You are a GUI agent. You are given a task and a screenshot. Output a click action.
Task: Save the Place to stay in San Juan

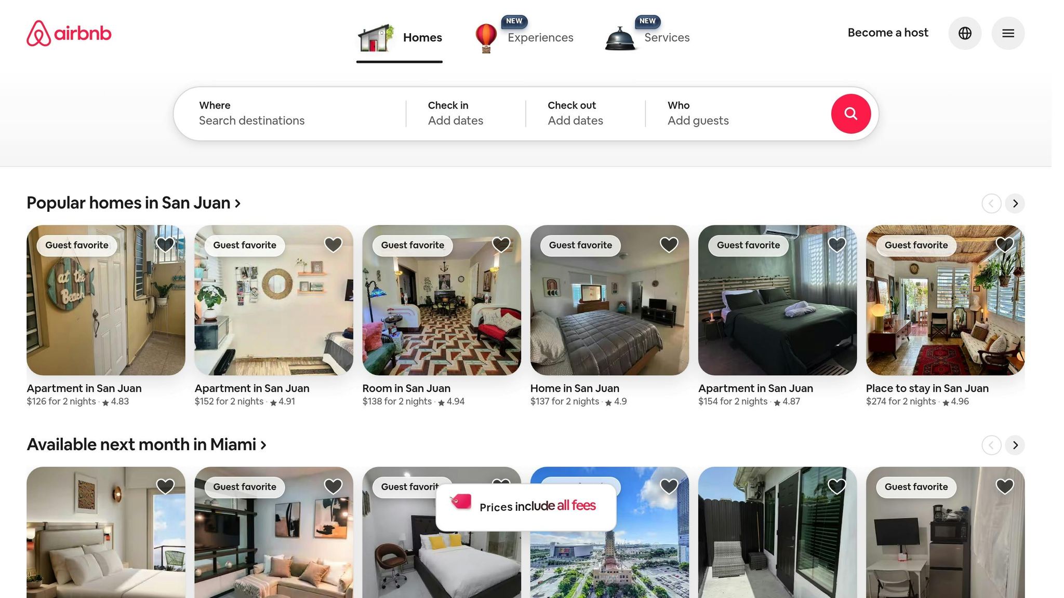click(x=1004, y=244)
